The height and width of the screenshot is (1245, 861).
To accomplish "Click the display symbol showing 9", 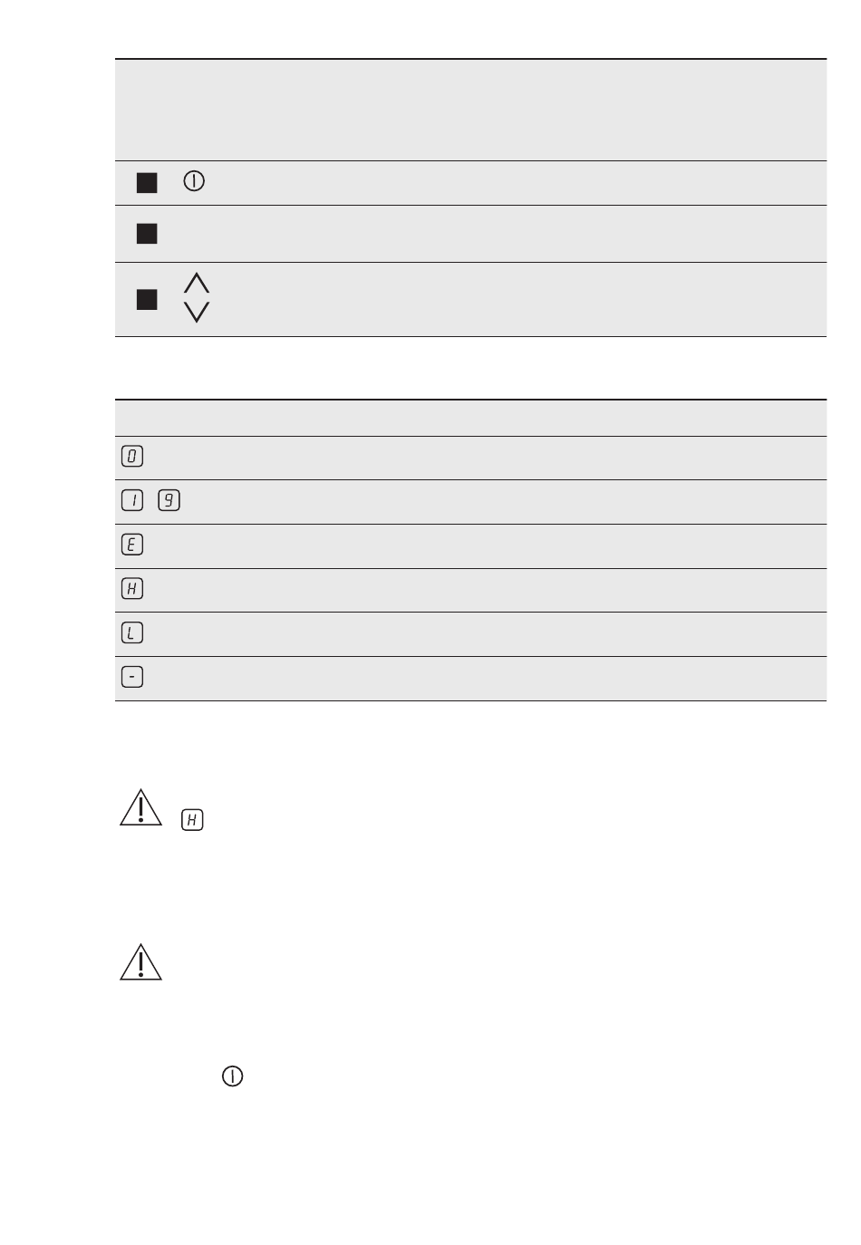I will (x=169, y=500).
